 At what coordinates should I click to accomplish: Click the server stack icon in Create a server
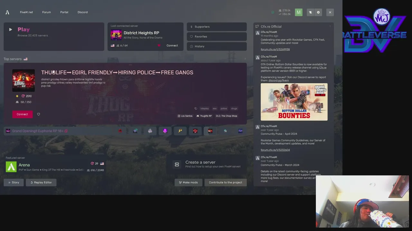point(177,165)
